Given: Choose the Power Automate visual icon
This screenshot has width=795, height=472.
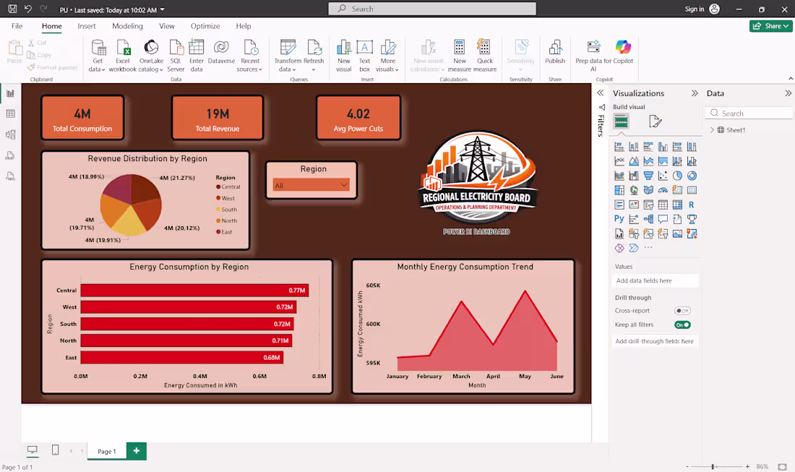Looking at the screenshot, I should click(634, 248).
